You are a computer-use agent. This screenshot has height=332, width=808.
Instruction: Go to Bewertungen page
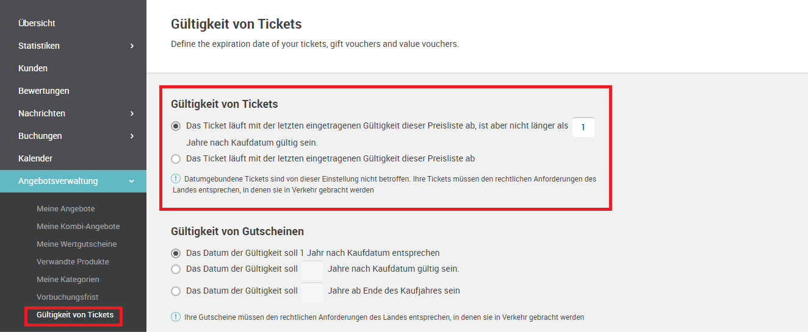(44, 91)
